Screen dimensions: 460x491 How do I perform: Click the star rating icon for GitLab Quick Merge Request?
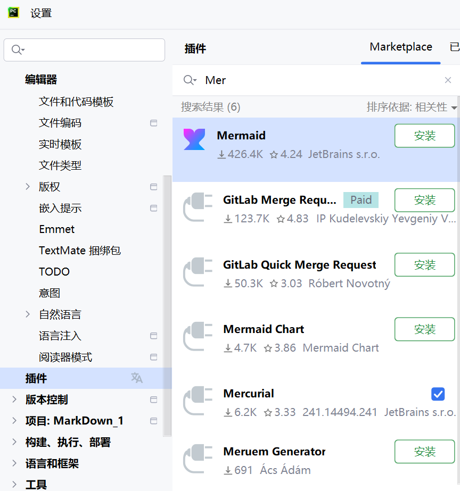point(274,284)
